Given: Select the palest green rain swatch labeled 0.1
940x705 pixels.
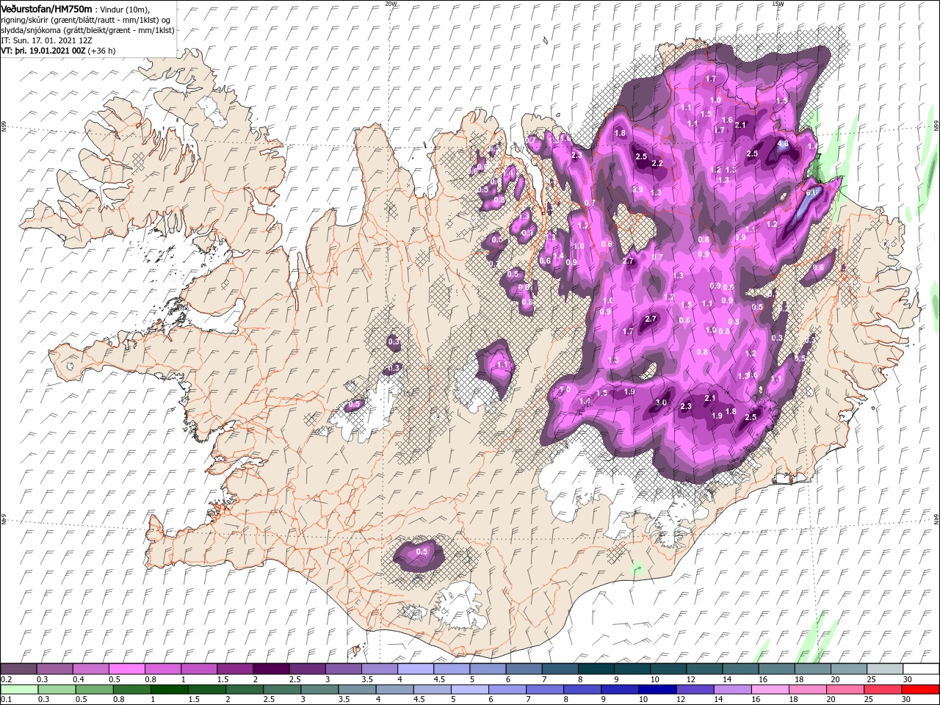Looking at the screenshot, I should pos(19,690).
